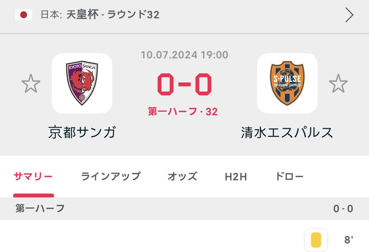Tap the Japan flag icon
The image size is (369, 252).
(x=23, y=15)
